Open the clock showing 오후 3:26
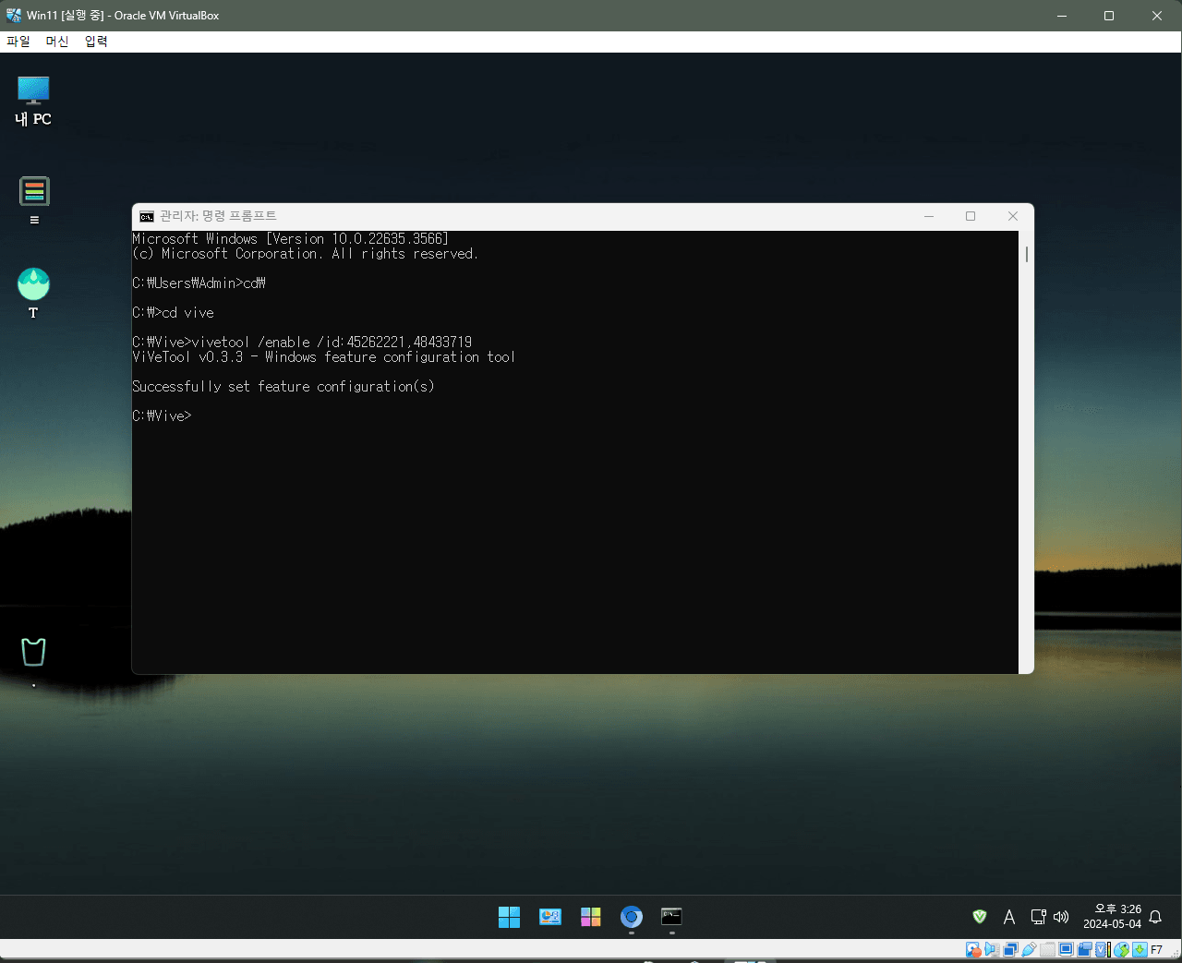Viewport: 1182px width, 963px height. pos(1112,916)
